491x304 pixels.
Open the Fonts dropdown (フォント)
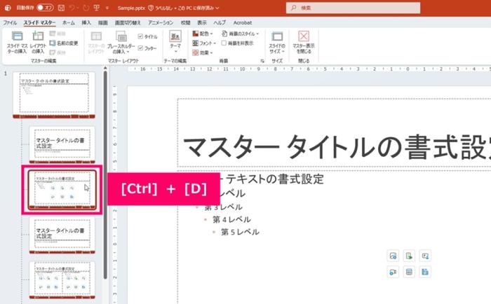pos(204,43)
